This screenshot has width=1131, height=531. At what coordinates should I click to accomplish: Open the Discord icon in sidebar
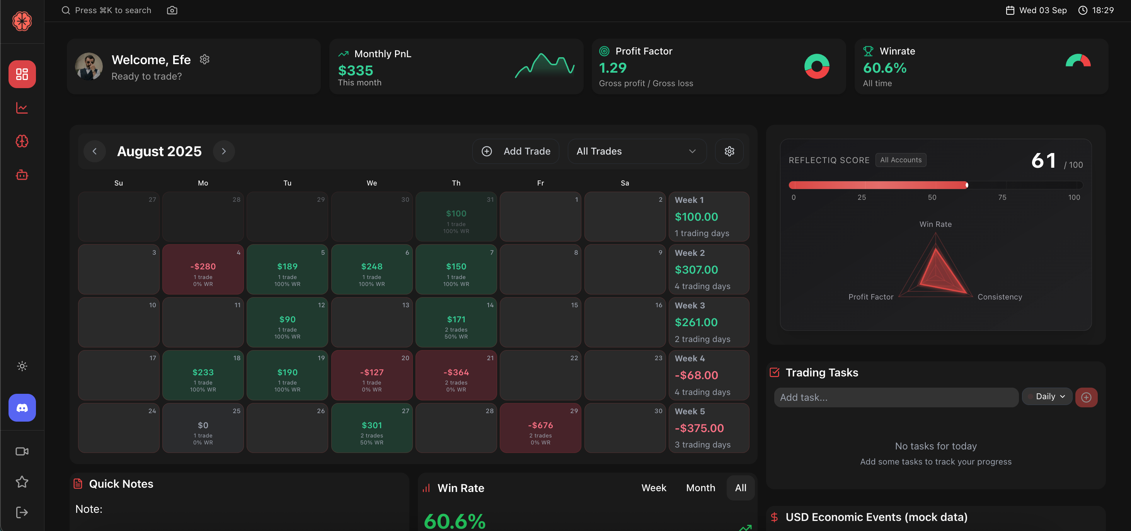(22, 408)
